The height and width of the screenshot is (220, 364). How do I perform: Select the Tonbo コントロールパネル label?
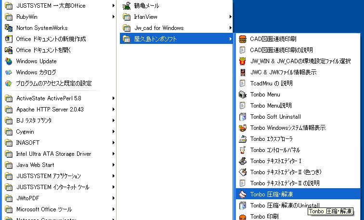275,150
